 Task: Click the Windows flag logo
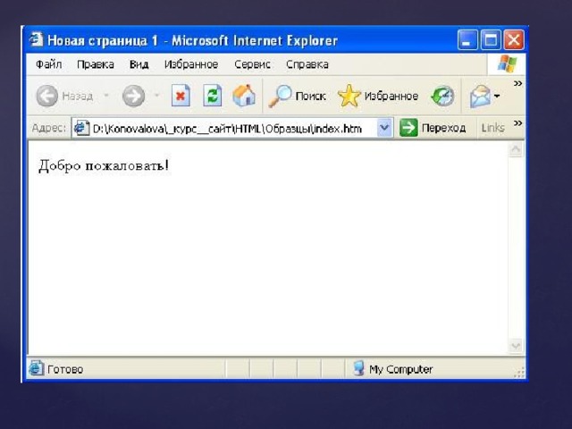point(507,64)
